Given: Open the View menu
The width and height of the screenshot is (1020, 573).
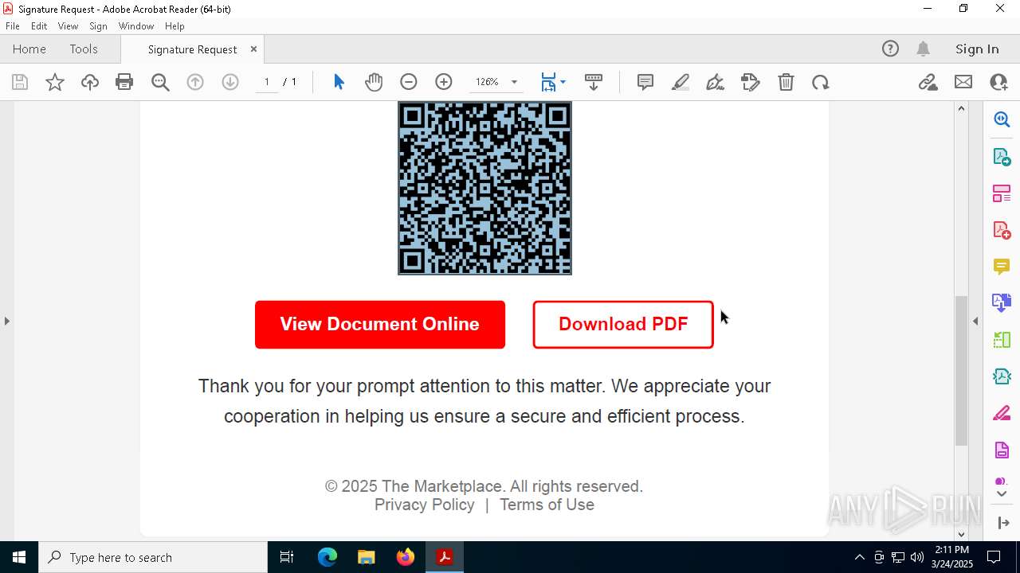Looking at the screenshot, I should [x=69, y=26].
